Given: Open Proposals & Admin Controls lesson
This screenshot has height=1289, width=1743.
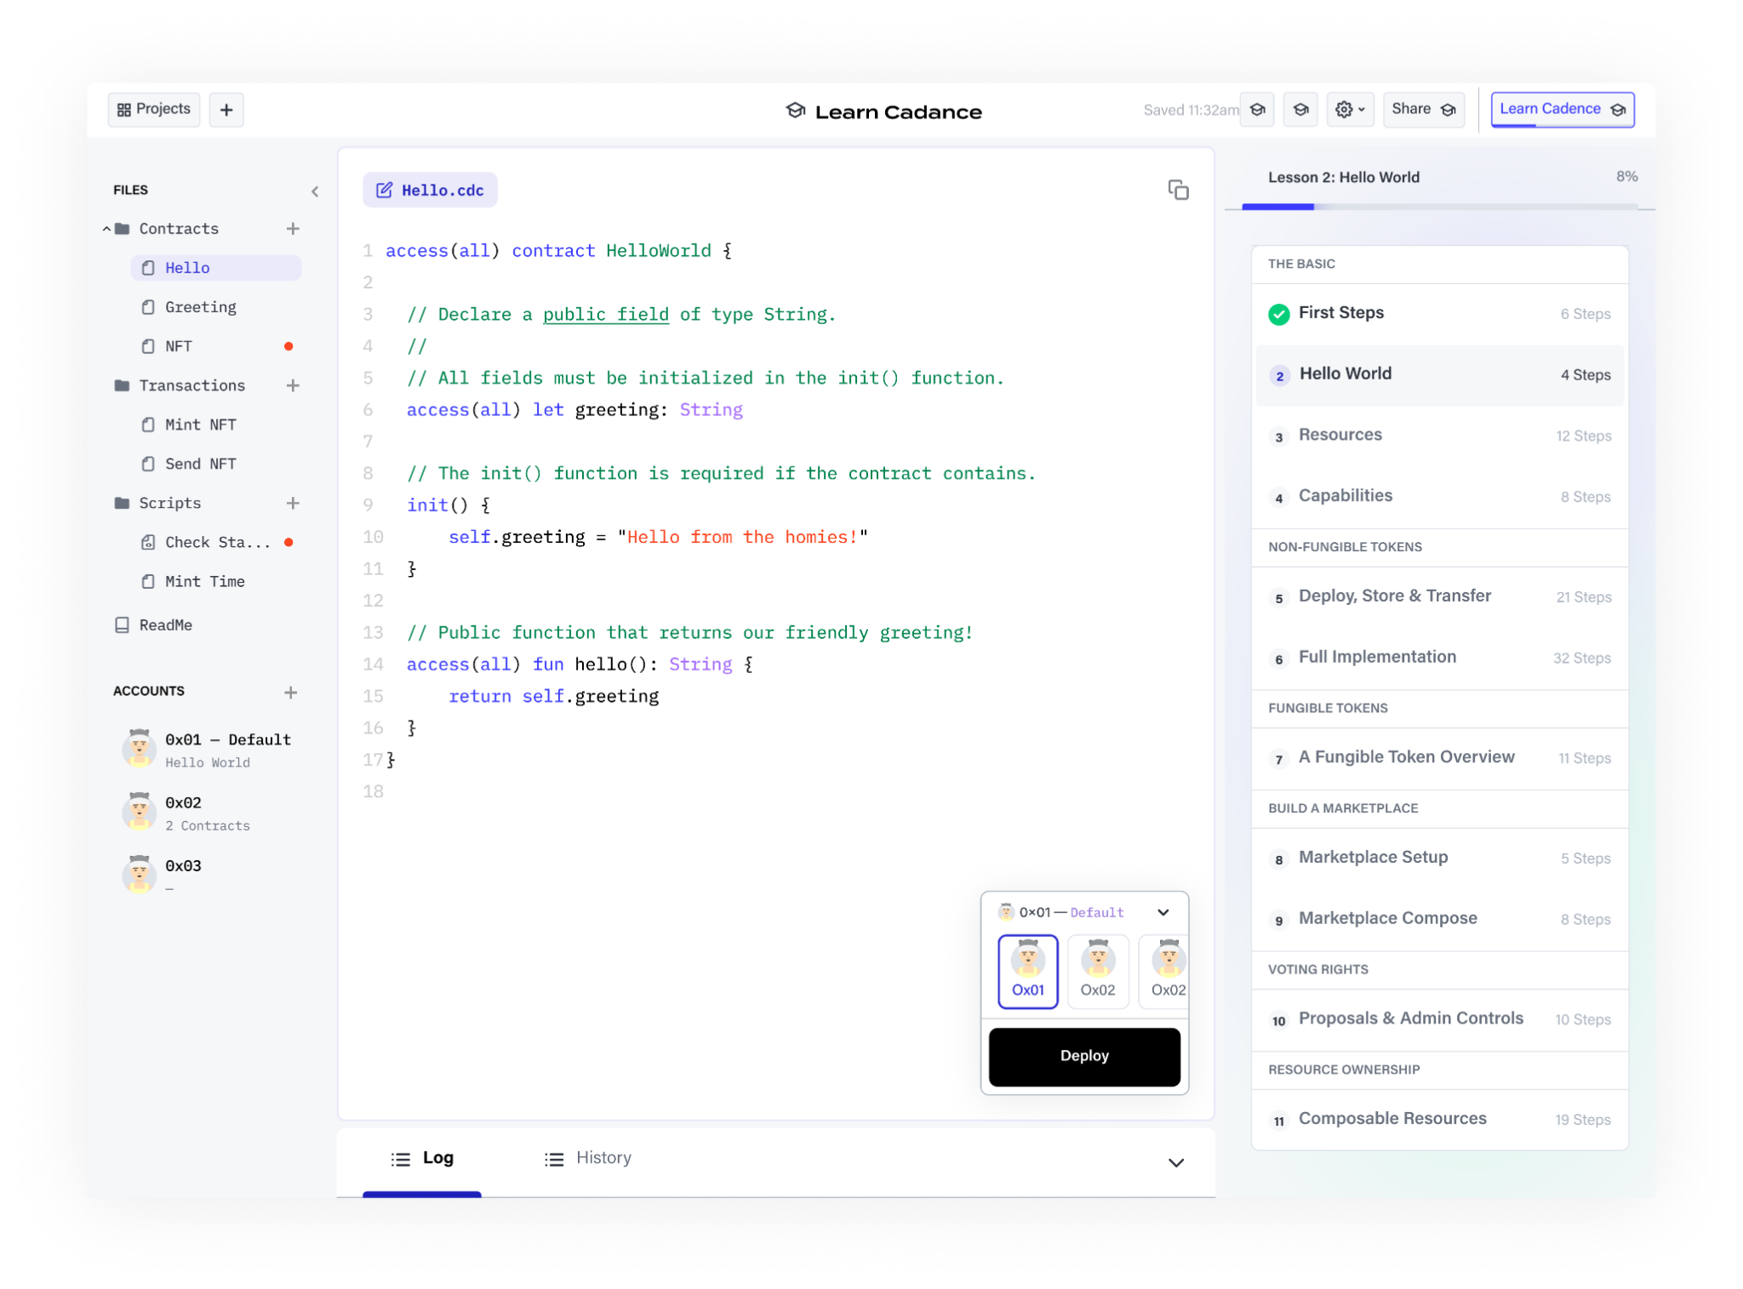Looking at the screenshot, I should [x=1440, y=1019].
